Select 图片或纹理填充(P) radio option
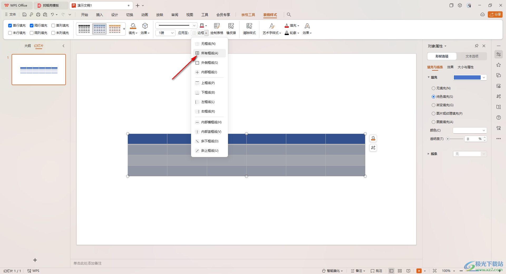The height and width of the screenshot is (274, 506). pos(434,114)
